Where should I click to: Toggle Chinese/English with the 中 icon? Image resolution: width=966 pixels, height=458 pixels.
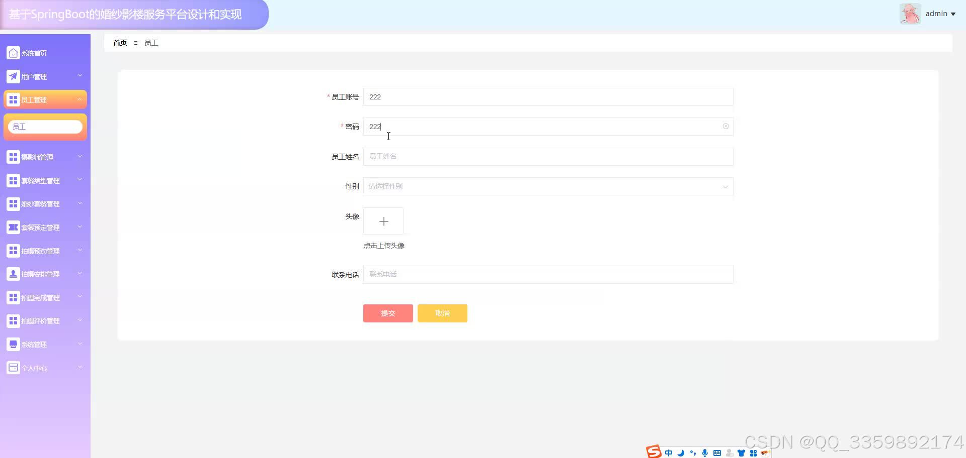click(668, 452)
